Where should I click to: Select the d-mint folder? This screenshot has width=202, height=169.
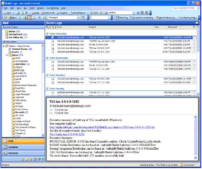pyautogui.click(x=19, y=73)
